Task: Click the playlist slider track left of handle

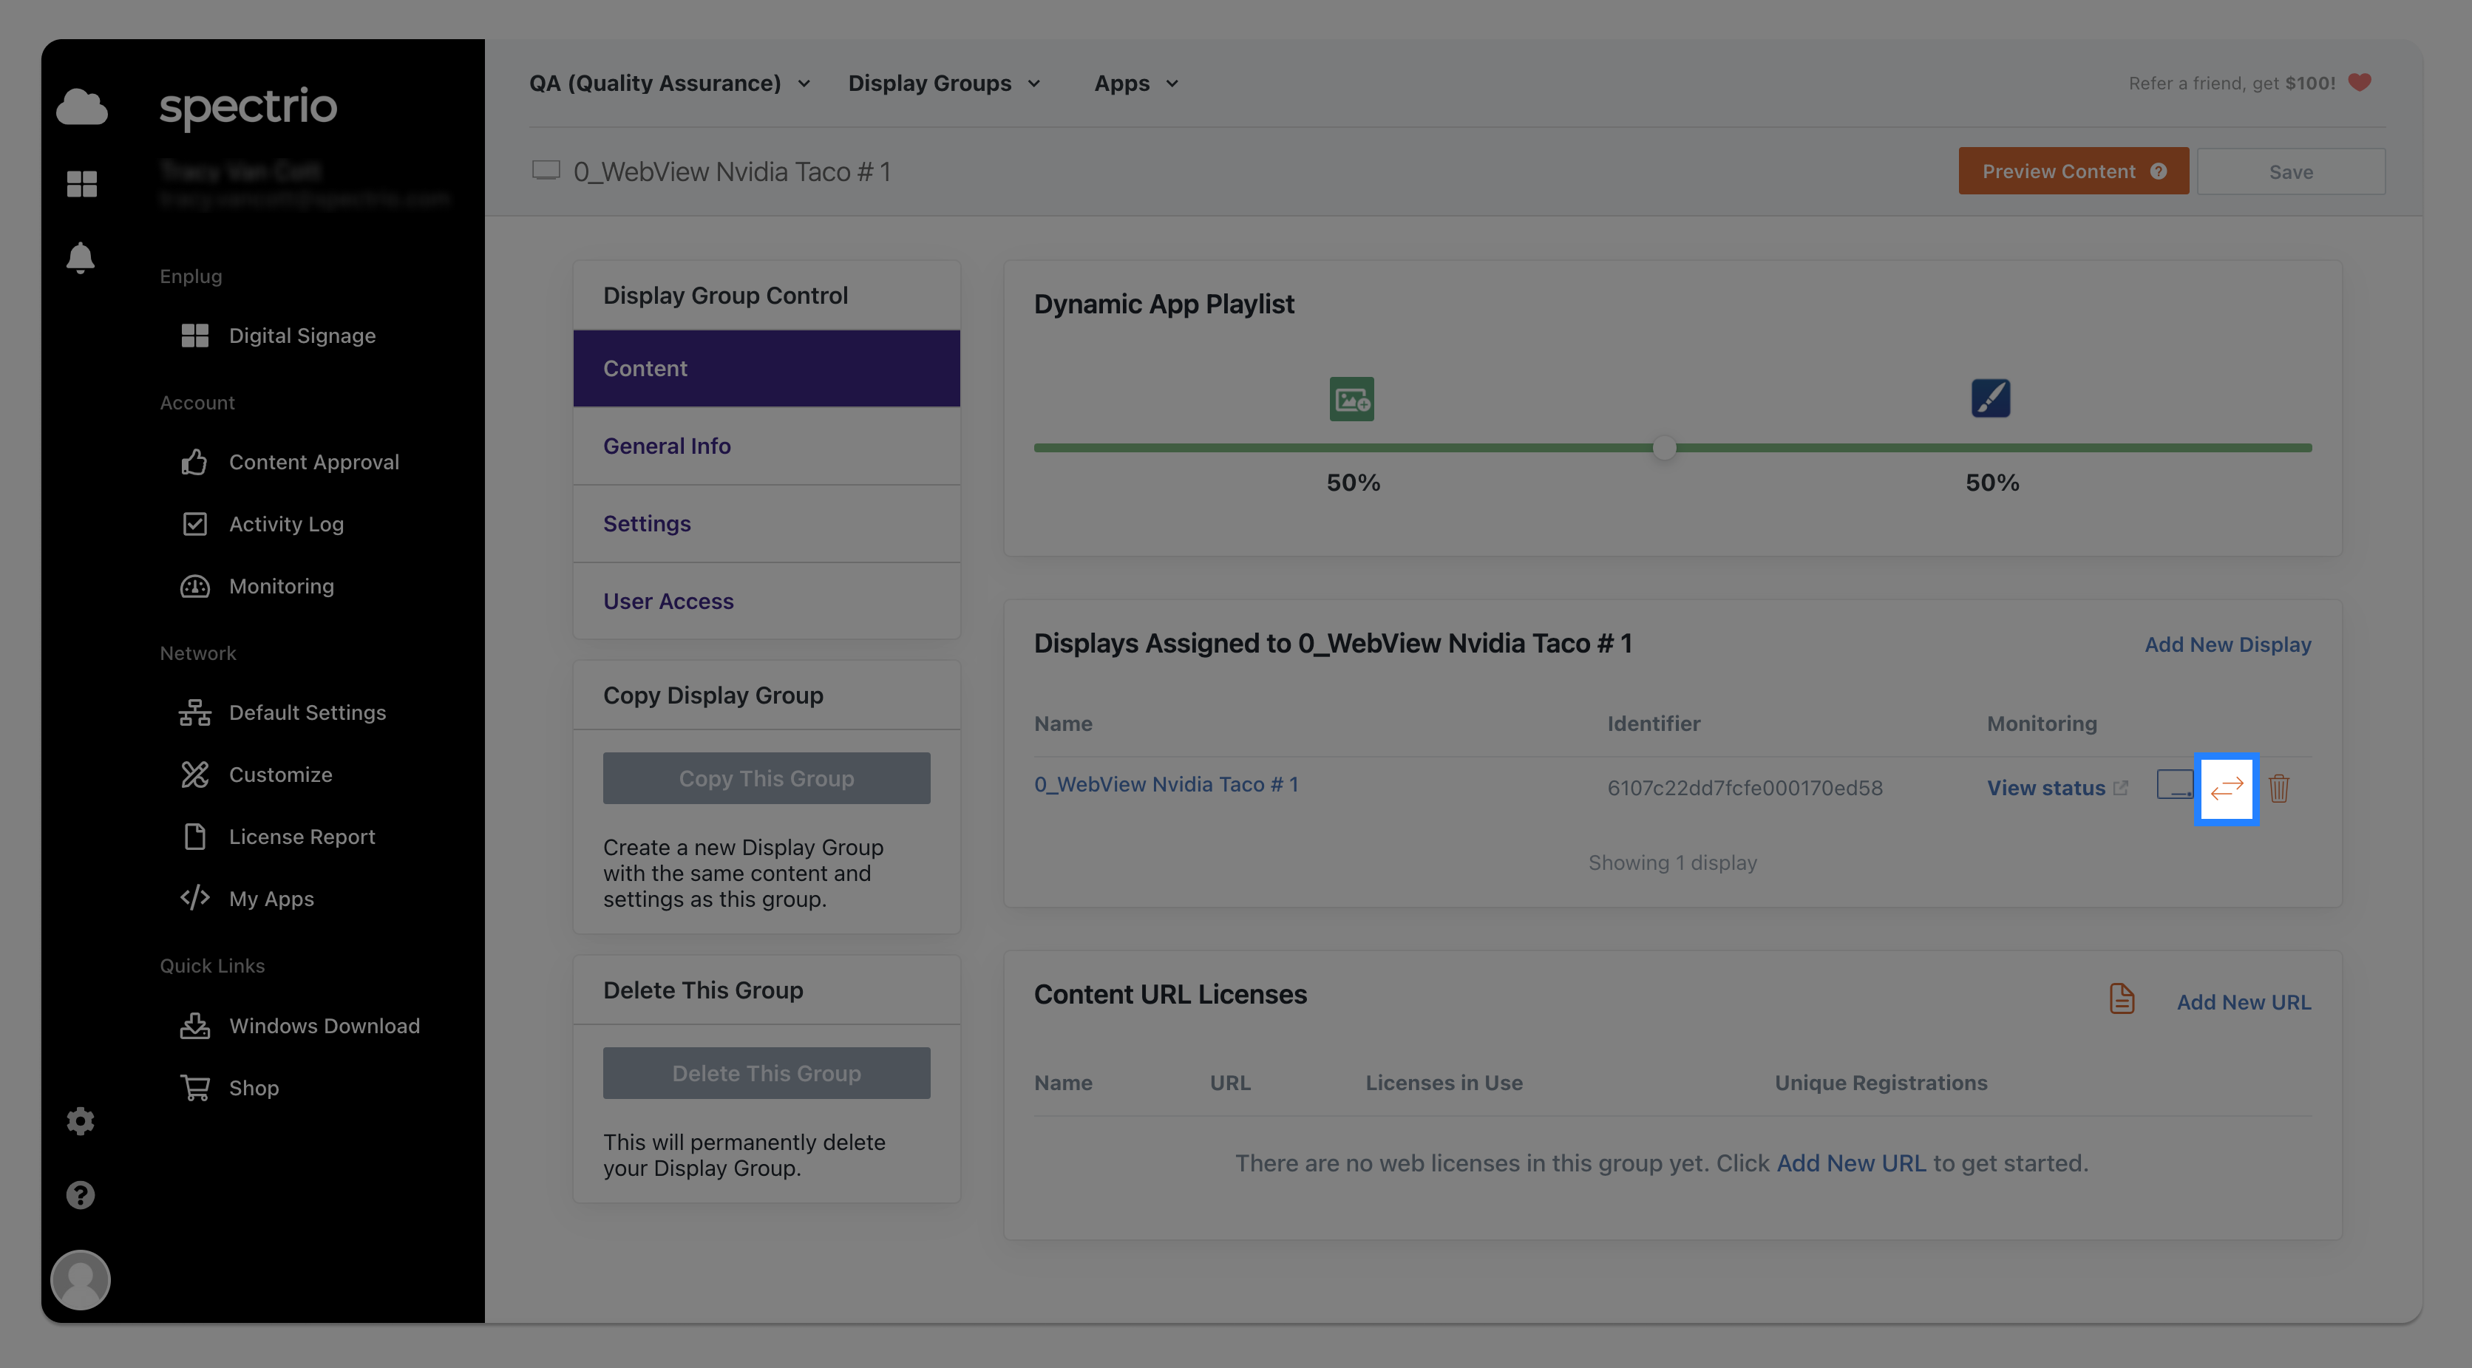Action: pyautogui.click(x=1342, y=447)
